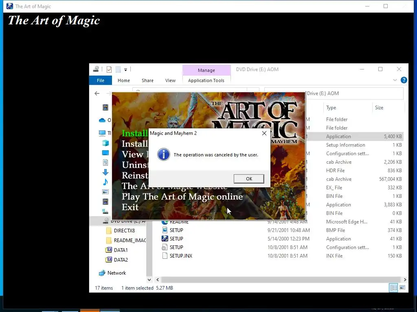Click the Art of Magic title bar icon
417x312 pixels.
[10, 6]
